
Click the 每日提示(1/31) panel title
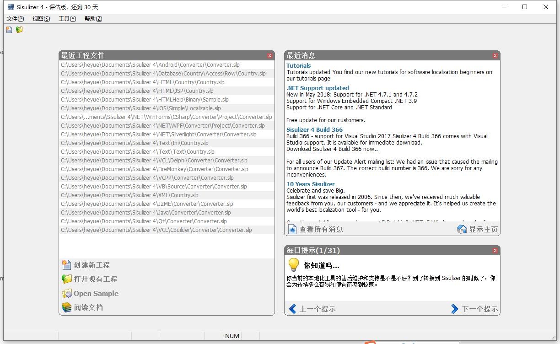pos(313,250)
